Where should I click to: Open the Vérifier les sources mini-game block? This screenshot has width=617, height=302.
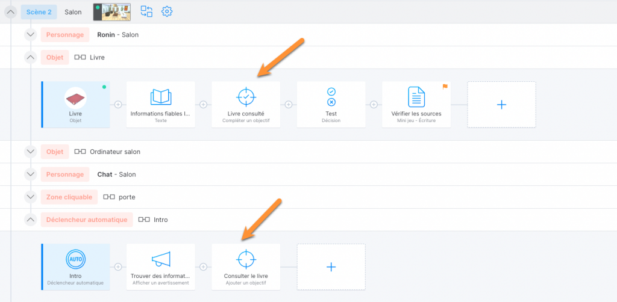pos(416,105)
